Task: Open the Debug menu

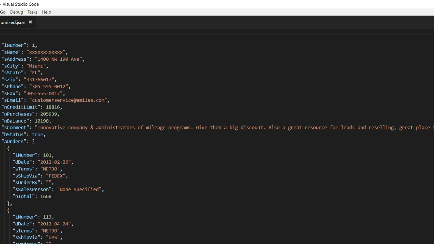Action: [x=16, y=12]
